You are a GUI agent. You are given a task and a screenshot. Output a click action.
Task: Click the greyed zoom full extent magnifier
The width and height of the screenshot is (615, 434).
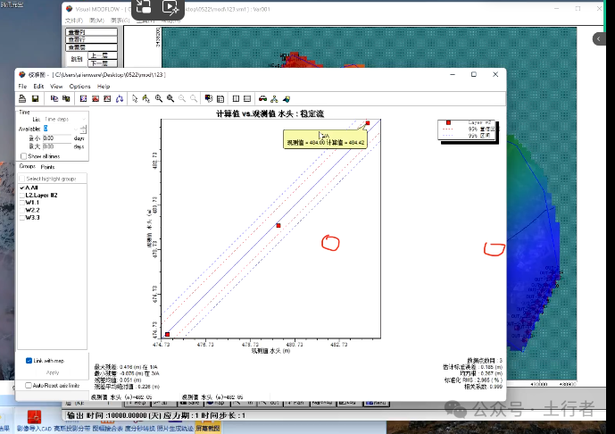click(x=194, y=98)
